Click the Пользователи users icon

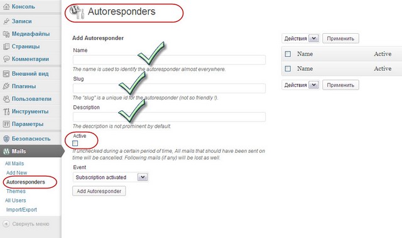(6, 99)
